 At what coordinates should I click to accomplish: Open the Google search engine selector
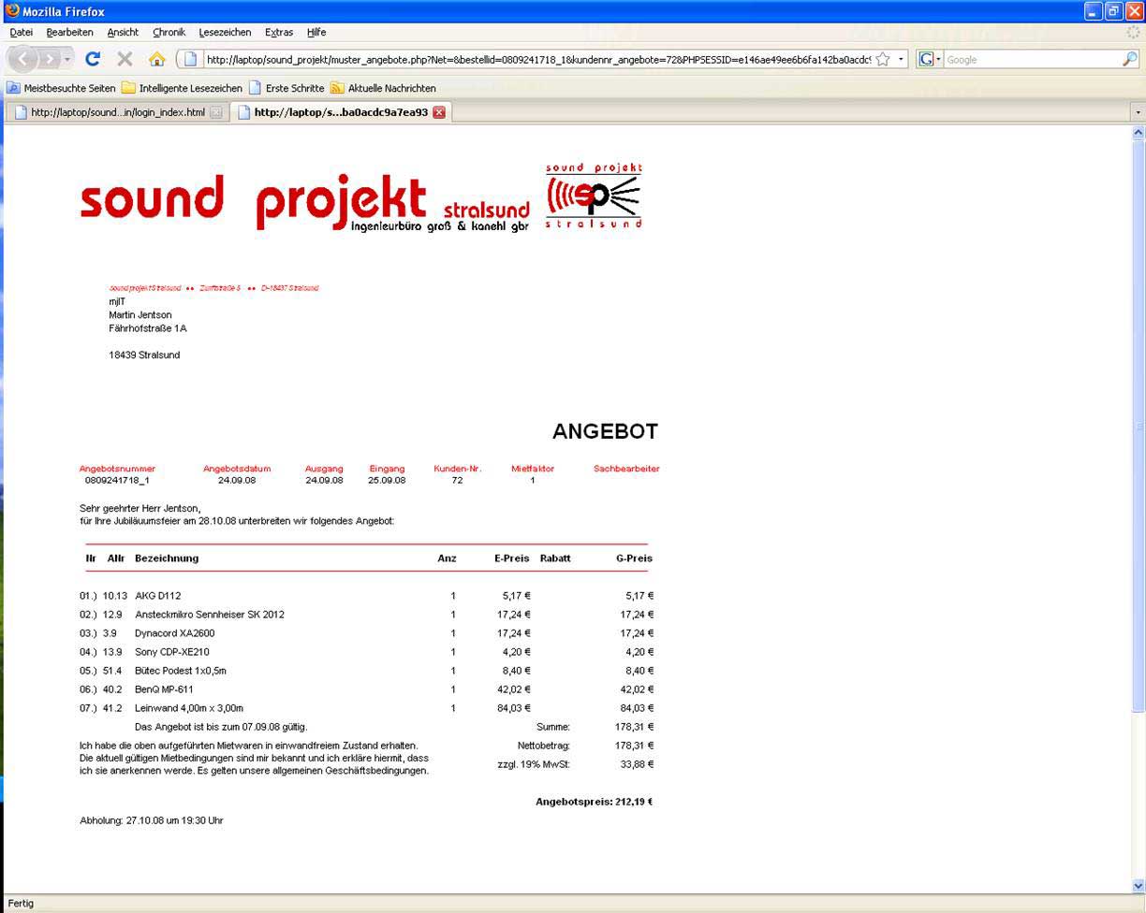pos(930,59)
